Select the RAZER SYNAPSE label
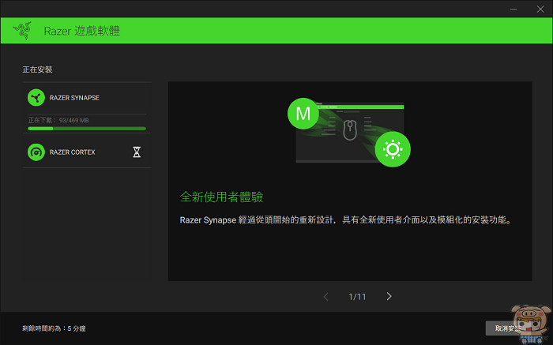The height and width of the screenshot is (345, 553). [74, 98]
